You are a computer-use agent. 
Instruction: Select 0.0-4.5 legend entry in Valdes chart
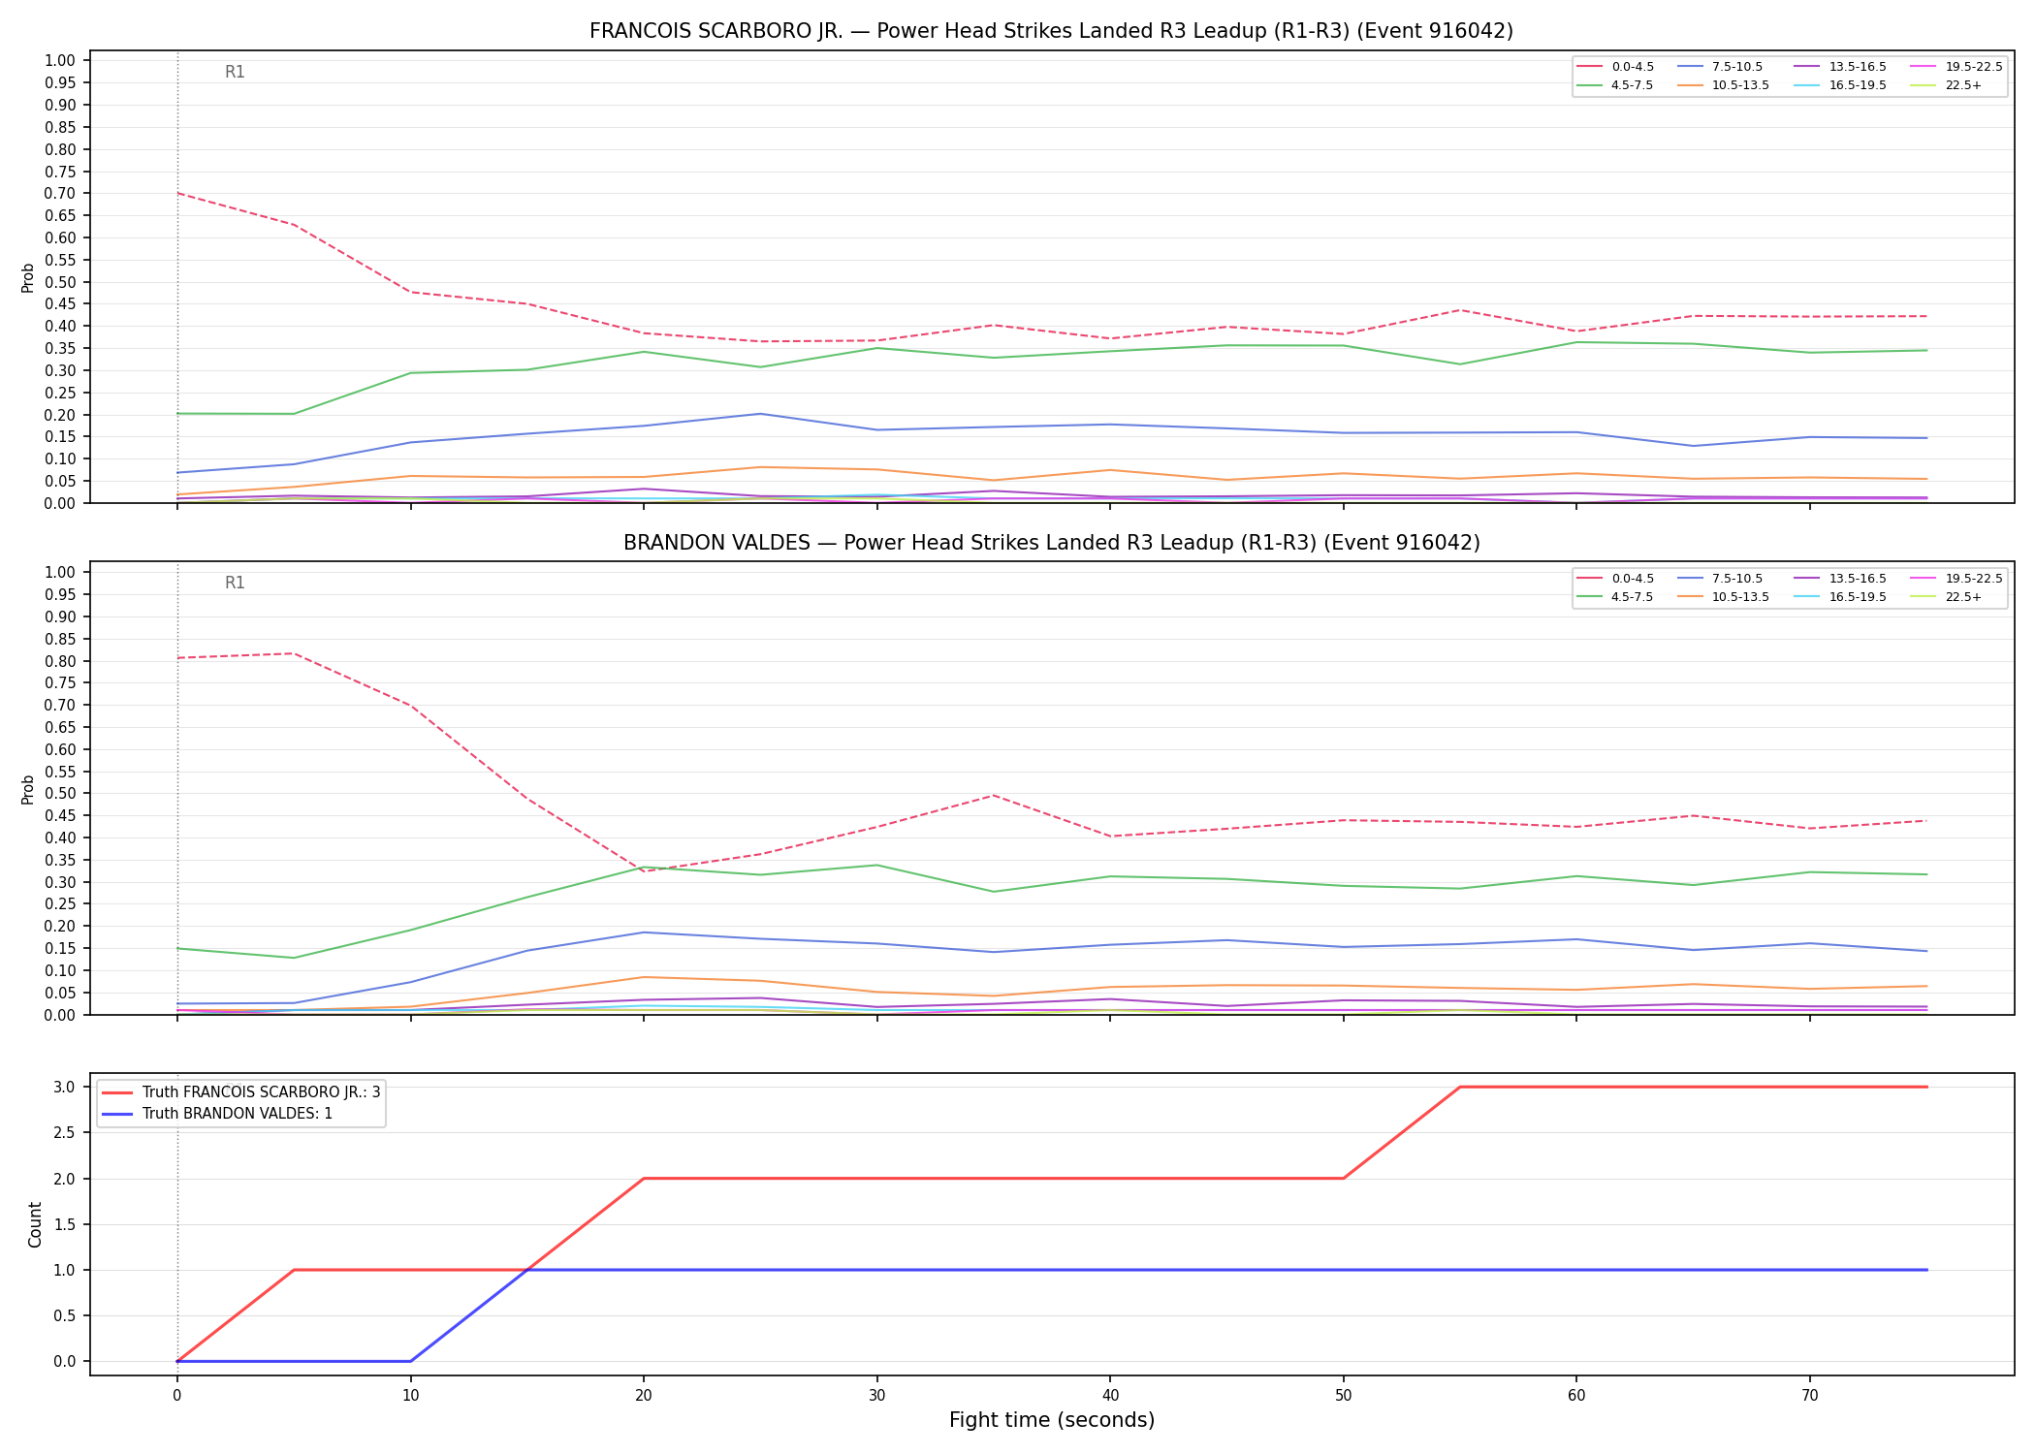(1616, 579)
